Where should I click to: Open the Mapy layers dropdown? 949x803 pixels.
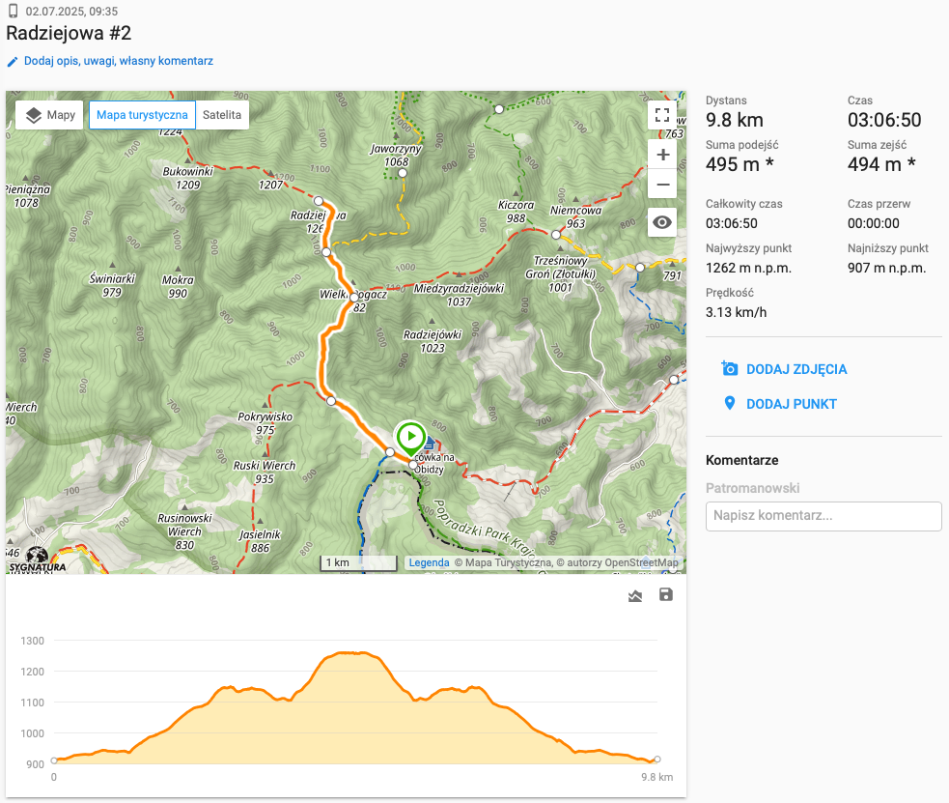coord(51,115)
